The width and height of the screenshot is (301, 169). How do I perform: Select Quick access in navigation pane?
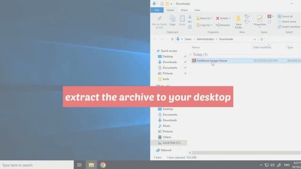pos(166,51)
